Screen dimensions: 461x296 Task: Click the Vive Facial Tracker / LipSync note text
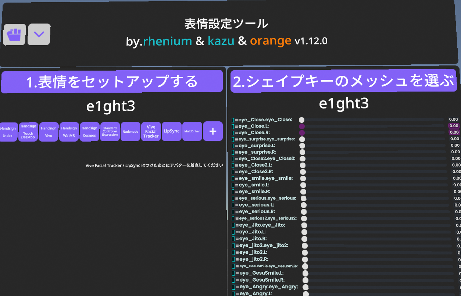coord(154,165)
